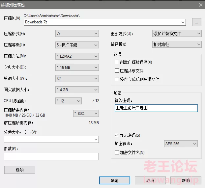Click the Downloads.7z archive name field

102,22
